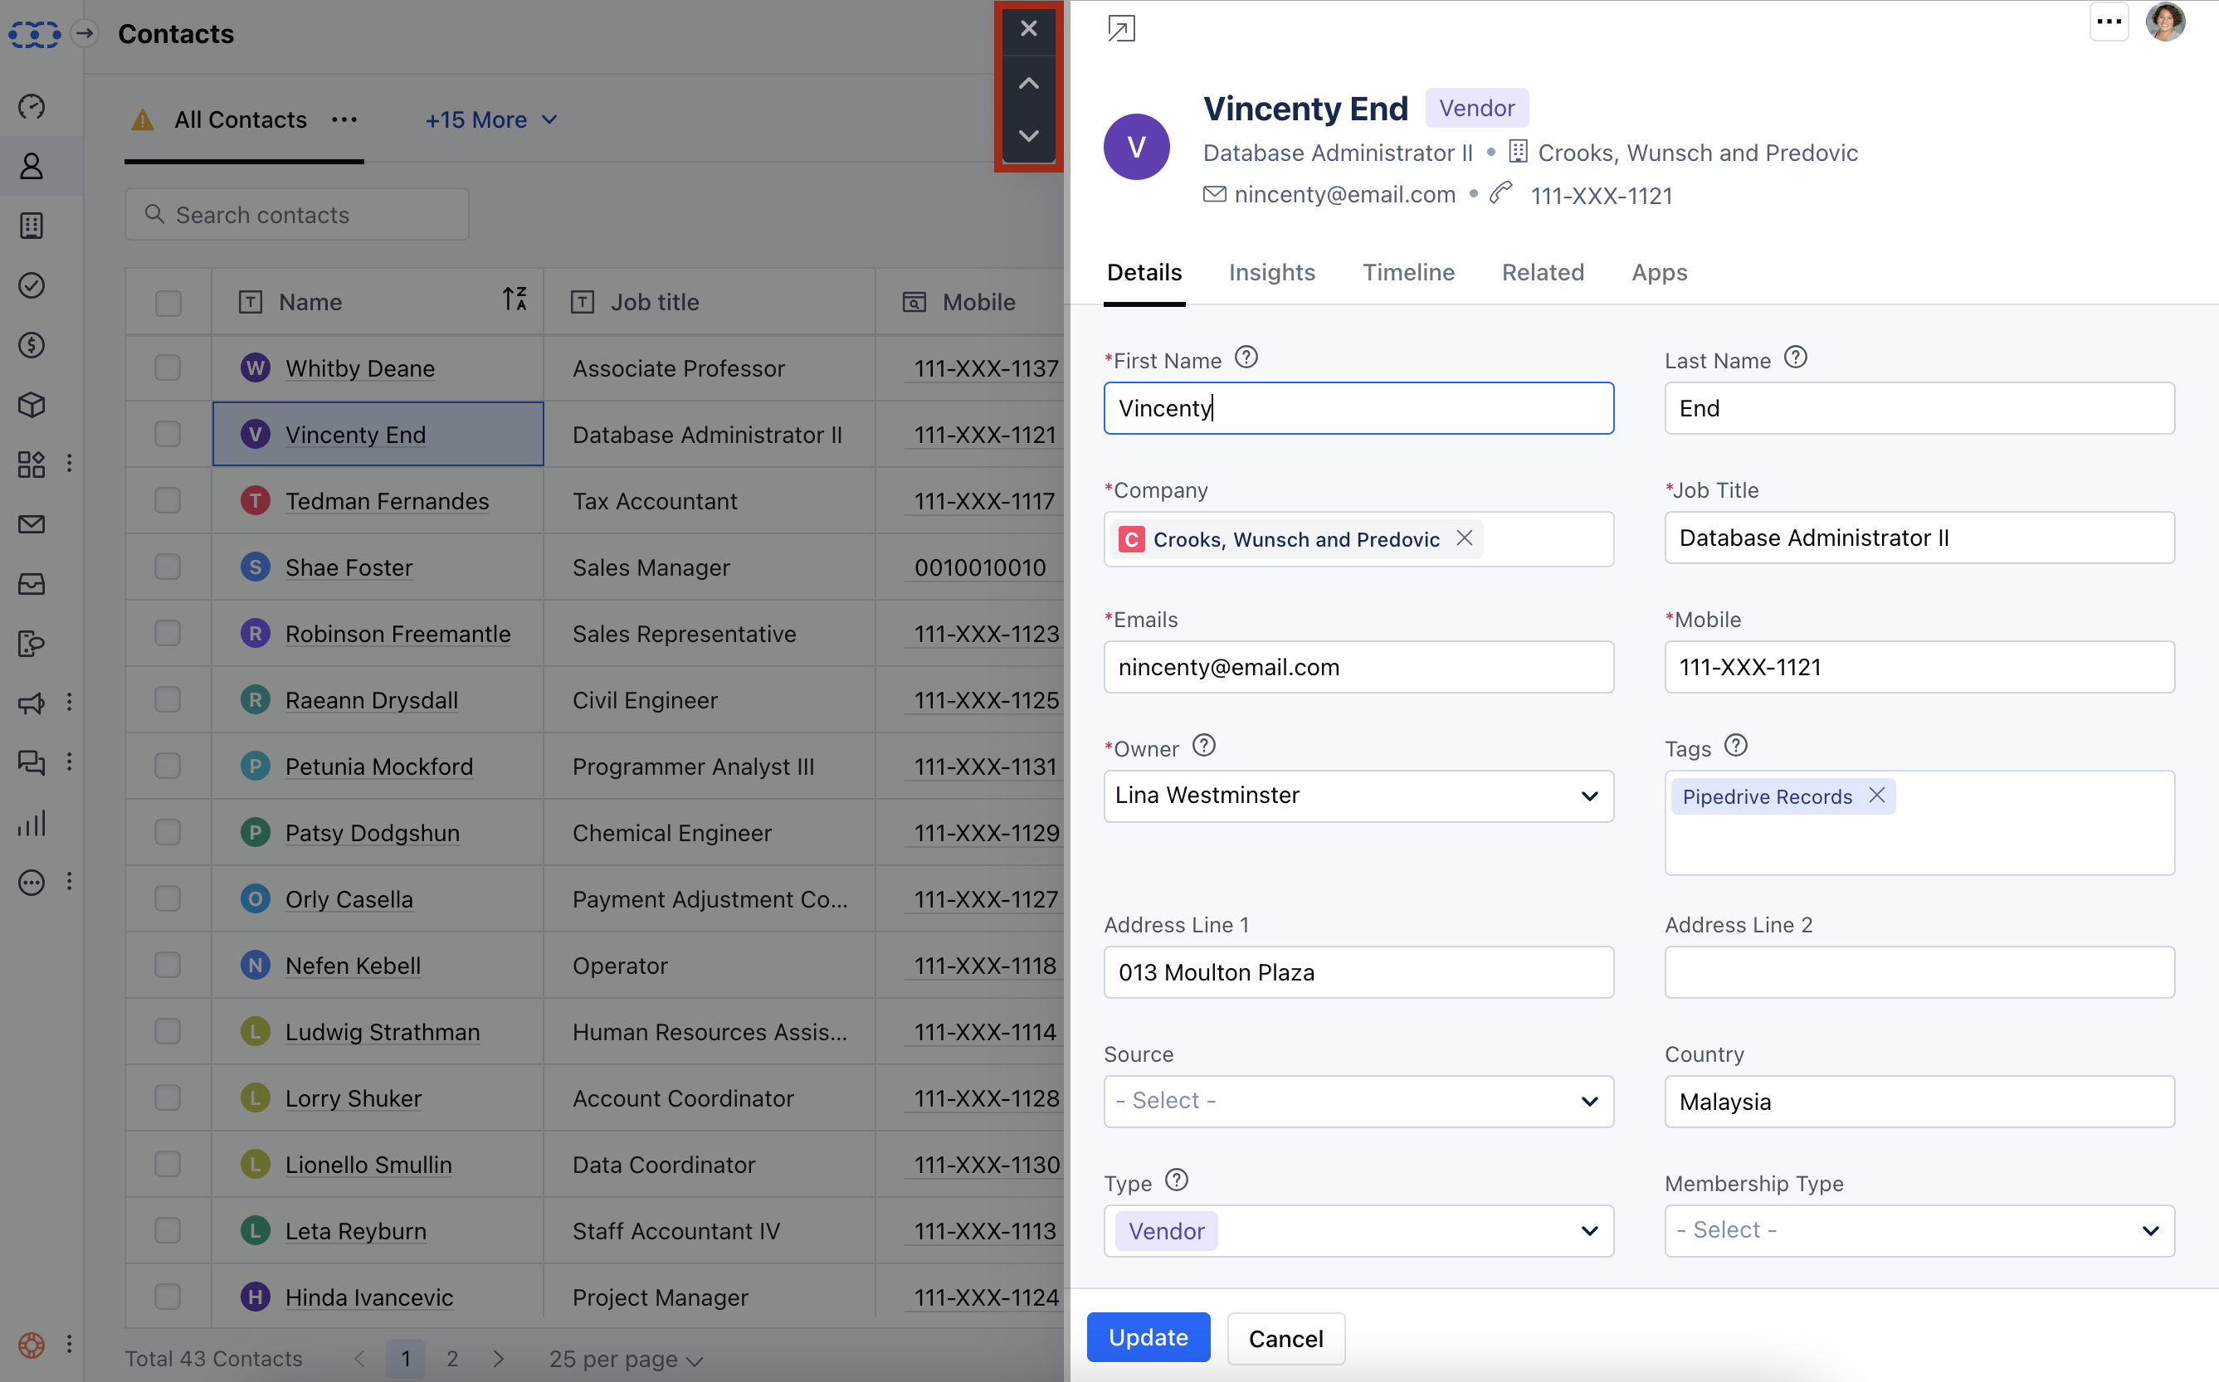Switch to the Timeline tab

(1408, 272)
